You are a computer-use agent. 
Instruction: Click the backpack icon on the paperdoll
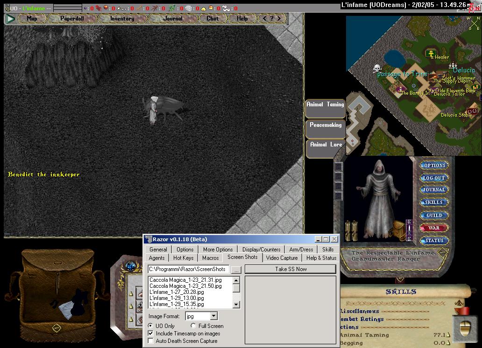pos(398,230)
